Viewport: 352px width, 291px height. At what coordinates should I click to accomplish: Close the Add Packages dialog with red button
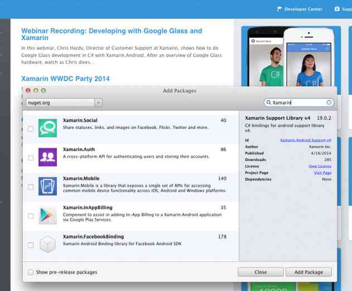[x=28, y=90]
